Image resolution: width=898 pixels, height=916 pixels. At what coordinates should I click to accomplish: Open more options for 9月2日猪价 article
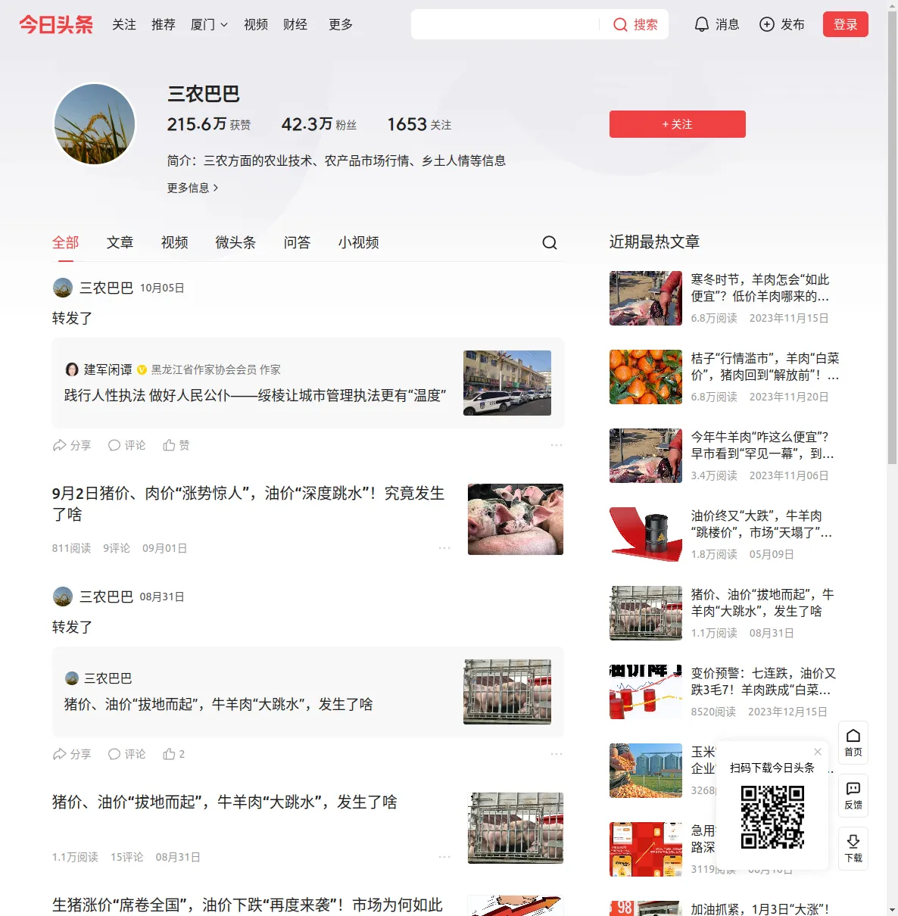point(444,548)
